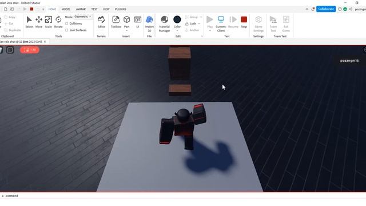The height and width of the screenshot is (206, 366).
Task: Click the share icon near the username
Action: coord(351,9)
